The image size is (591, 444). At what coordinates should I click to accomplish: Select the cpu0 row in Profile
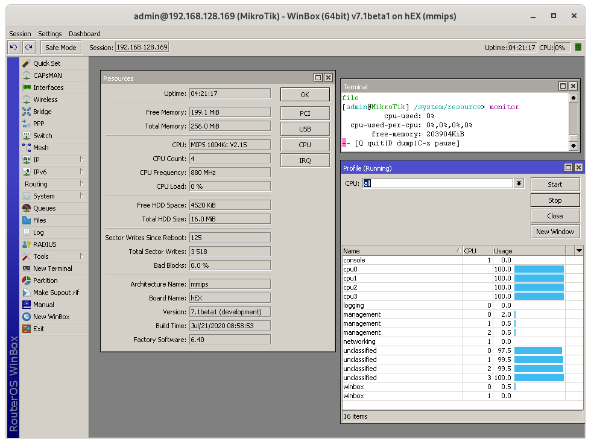click(x=463, y=269)
